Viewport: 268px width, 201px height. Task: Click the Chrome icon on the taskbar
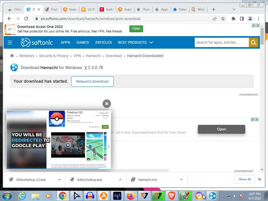[63, 196]
